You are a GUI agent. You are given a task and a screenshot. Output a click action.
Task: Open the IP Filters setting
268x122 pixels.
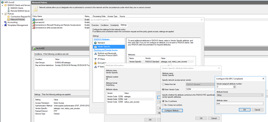pyautogui.click(x=102, y=59)
